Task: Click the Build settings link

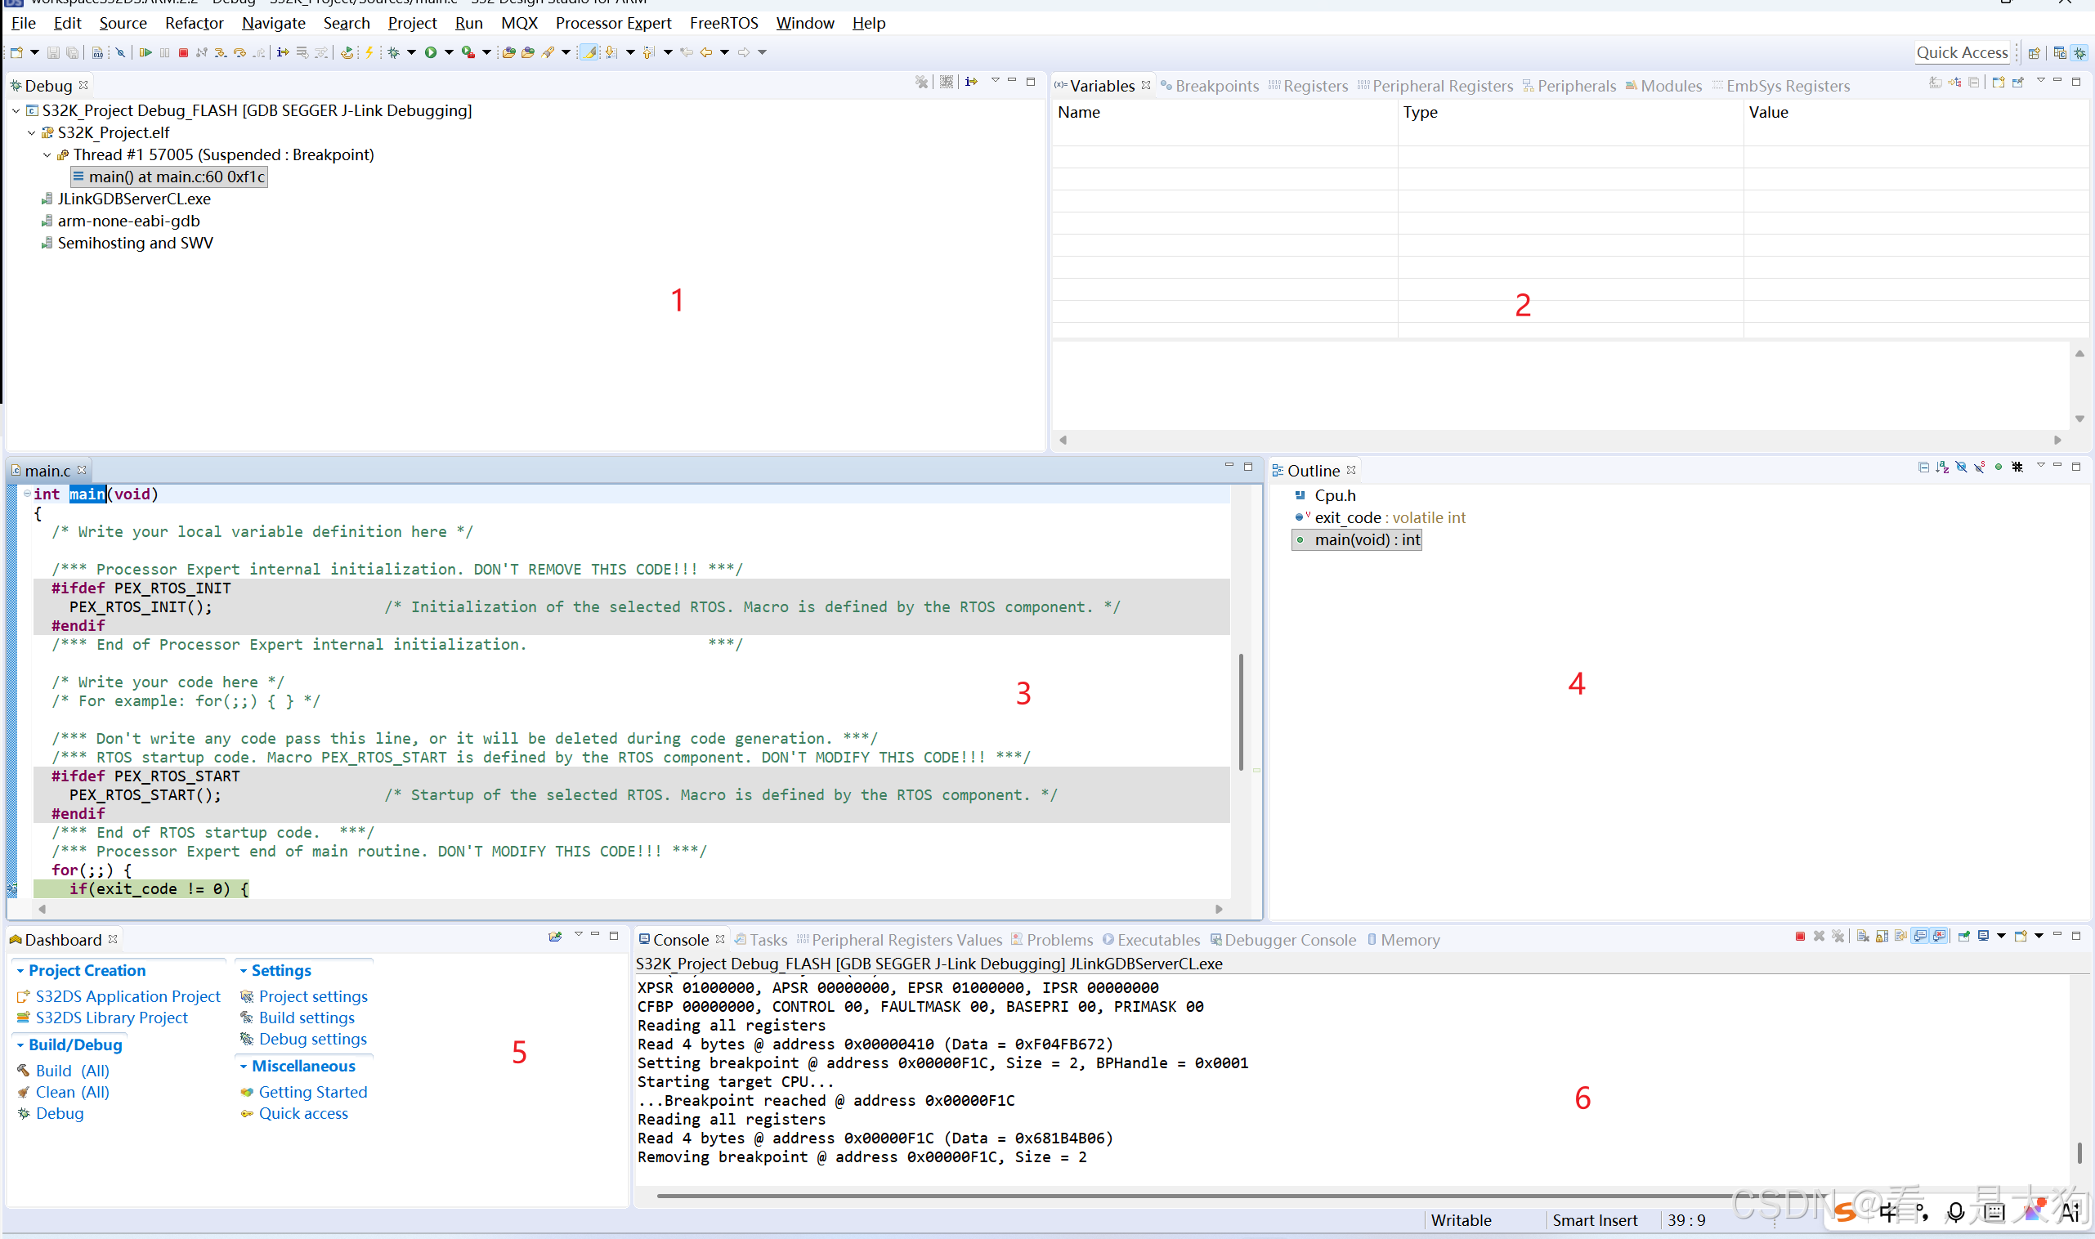Action: pyautogui.click(x=307, y=1018)
